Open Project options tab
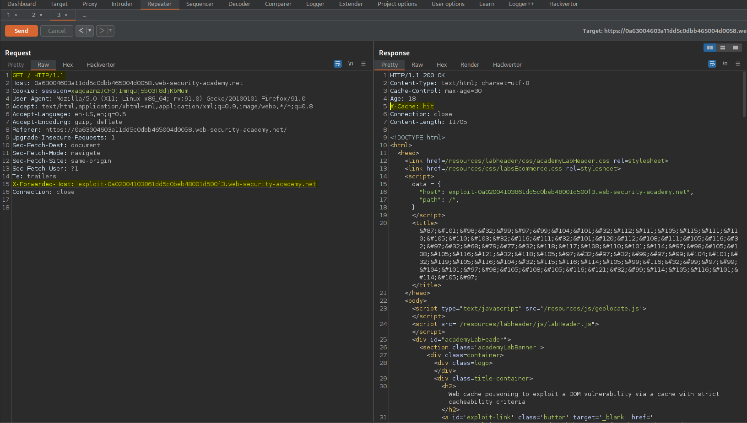The image size is (747, 423). click(397, 4)
